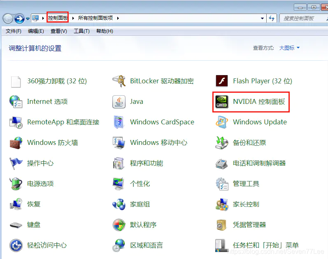Screen dimensions: 328x259
Task: Open the 凭据管理器 safe icon
Action: point(222,225)
